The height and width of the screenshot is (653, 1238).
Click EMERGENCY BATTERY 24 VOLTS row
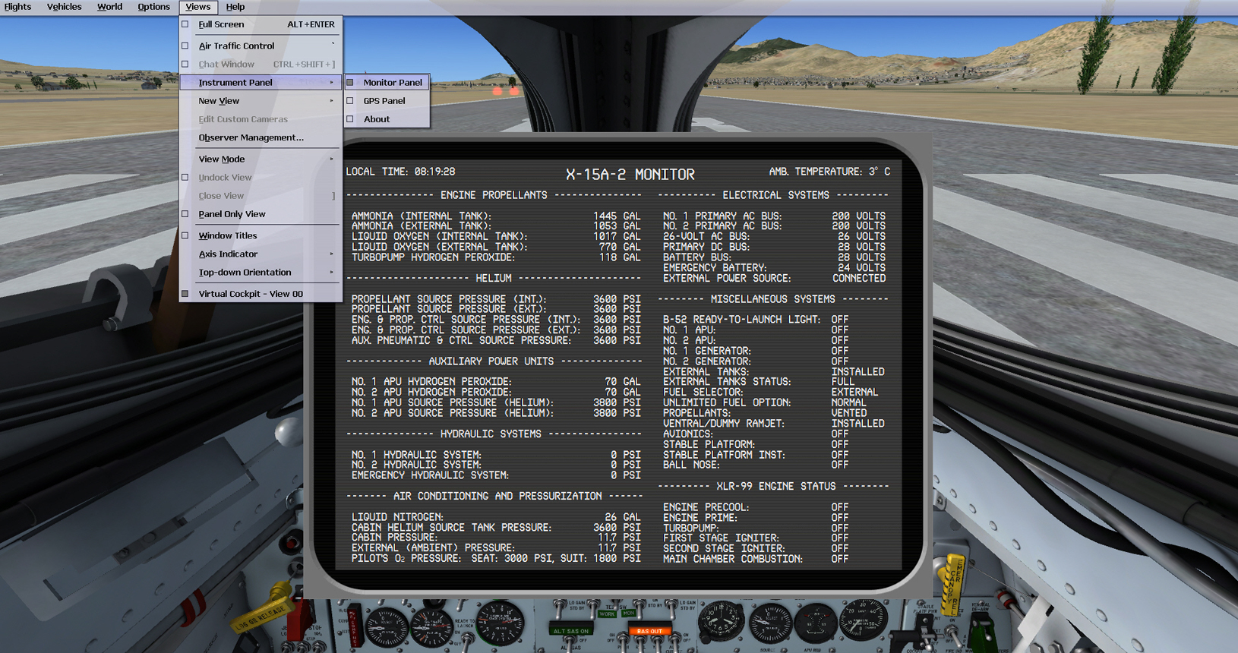pyautogui.click(x=774, y=267)
